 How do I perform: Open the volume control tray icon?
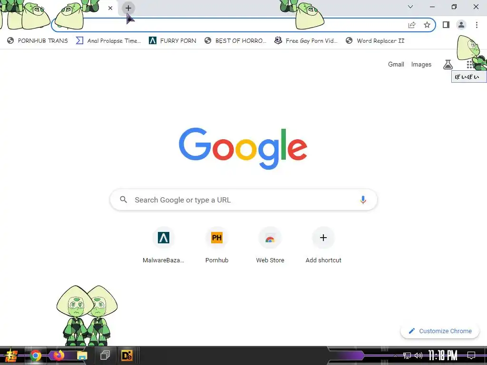[419, 355]
